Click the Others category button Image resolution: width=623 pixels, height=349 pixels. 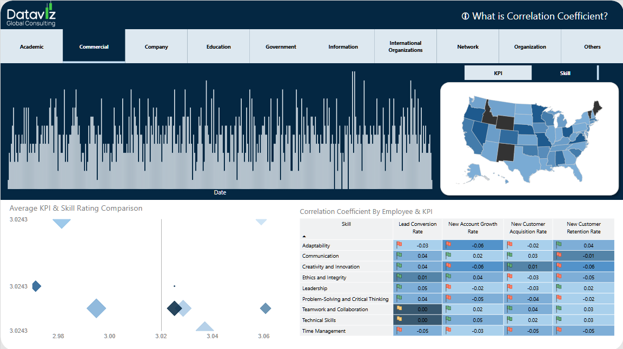[x=592, y=47]
